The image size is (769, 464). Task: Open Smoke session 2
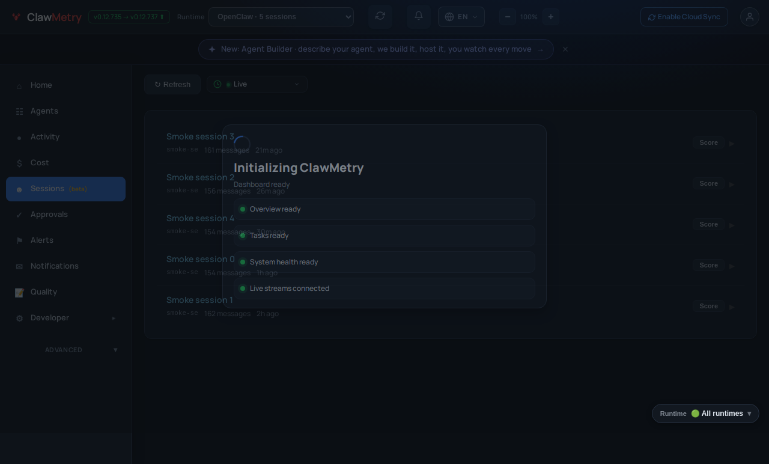tap(200, 177)
